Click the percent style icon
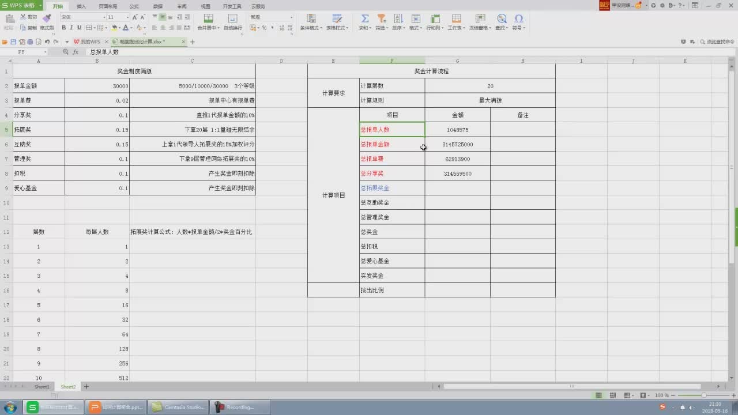This screenshot has width=738, height=415. (264, 28)
